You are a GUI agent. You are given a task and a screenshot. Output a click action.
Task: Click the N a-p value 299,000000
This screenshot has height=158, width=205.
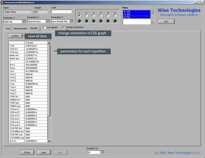pos(36,68)
